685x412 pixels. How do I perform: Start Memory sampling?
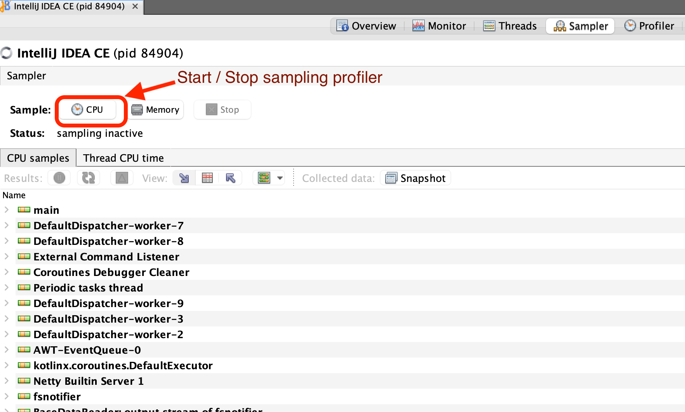pos(156,110)
